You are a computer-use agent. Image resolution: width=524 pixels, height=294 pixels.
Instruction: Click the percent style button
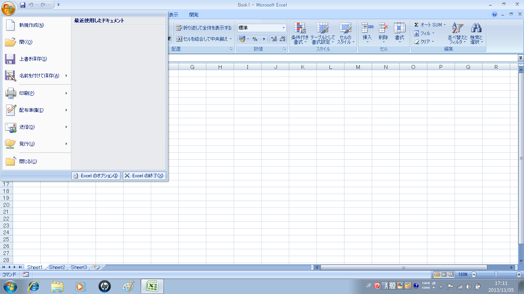point(255,39)
